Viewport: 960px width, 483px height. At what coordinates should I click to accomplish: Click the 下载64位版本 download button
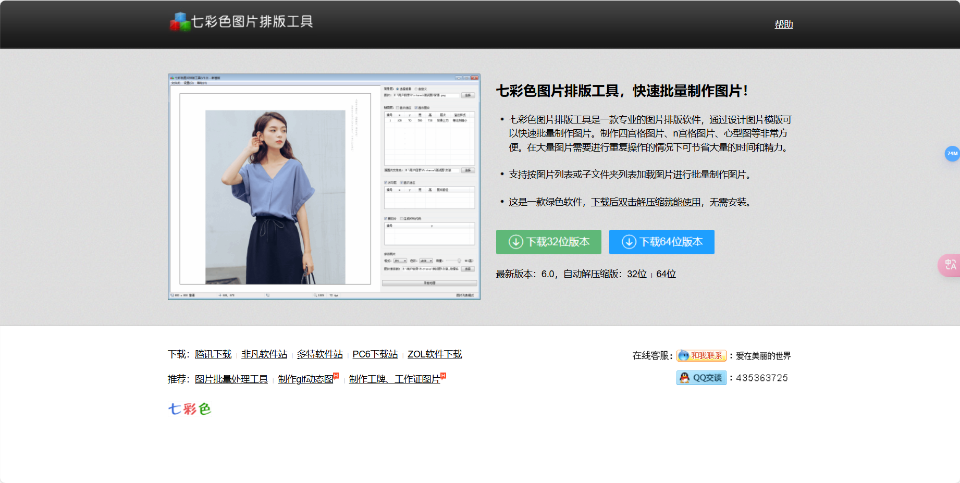tap(661, 242)
